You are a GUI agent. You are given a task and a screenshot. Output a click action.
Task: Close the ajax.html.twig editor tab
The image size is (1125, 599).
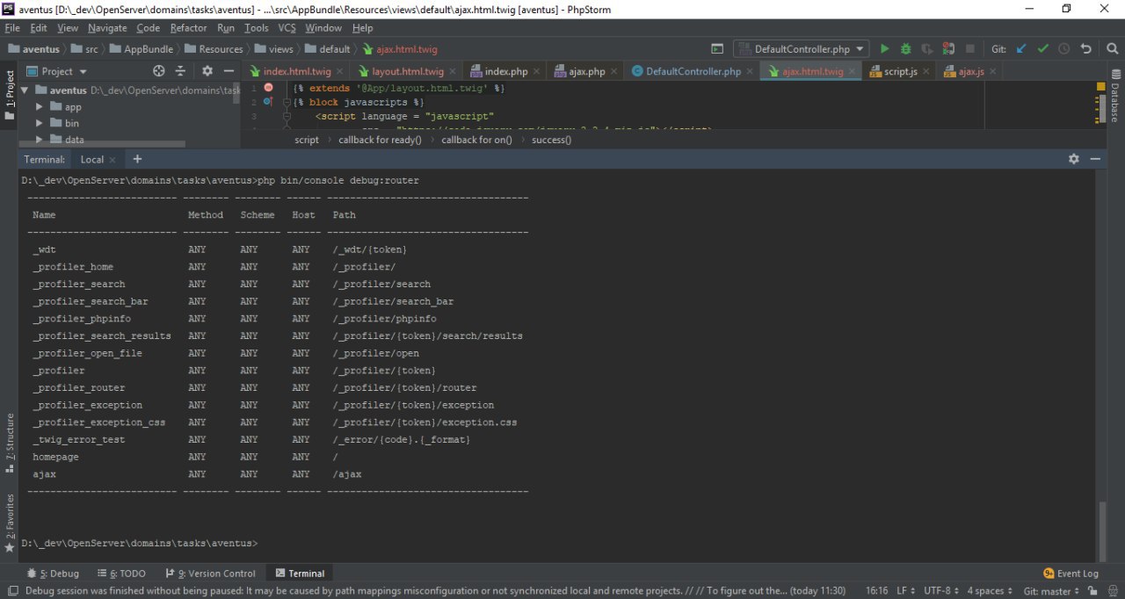(853, 71)
